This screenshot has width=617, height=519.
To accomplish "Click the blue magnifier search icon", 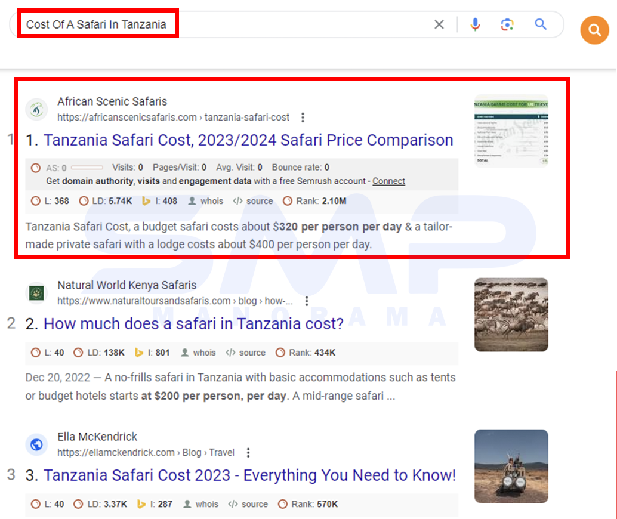I will pyautogui.click(x=541, y=24).
